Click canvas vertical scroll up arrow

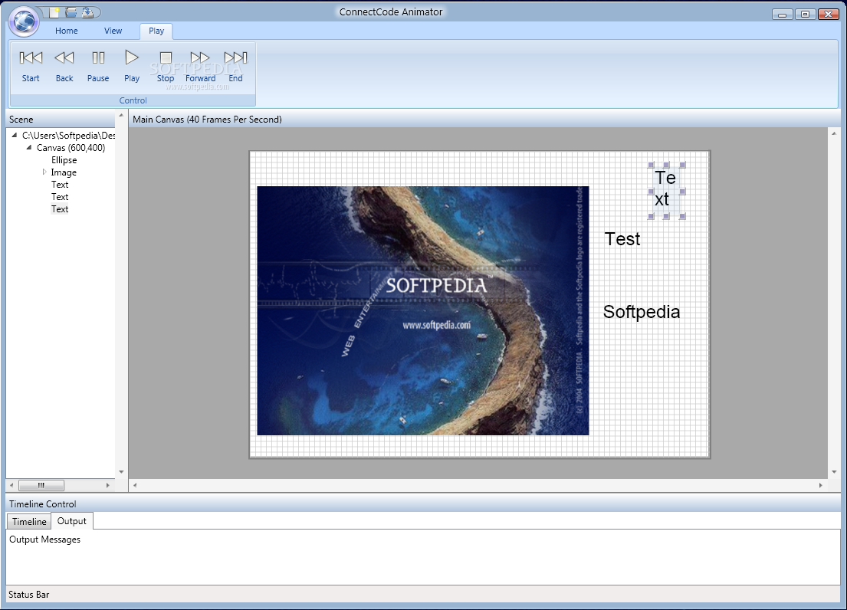pos(834,133)
